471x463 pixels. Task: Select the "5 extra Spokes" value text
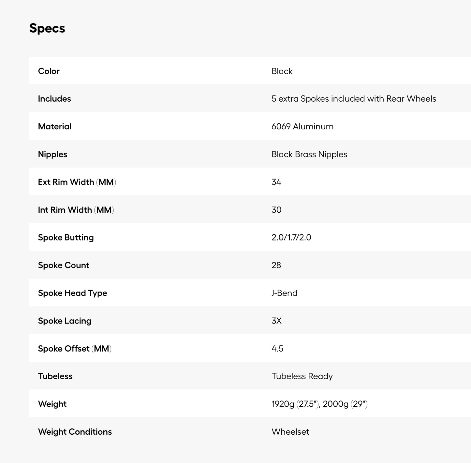pos(354,99)
